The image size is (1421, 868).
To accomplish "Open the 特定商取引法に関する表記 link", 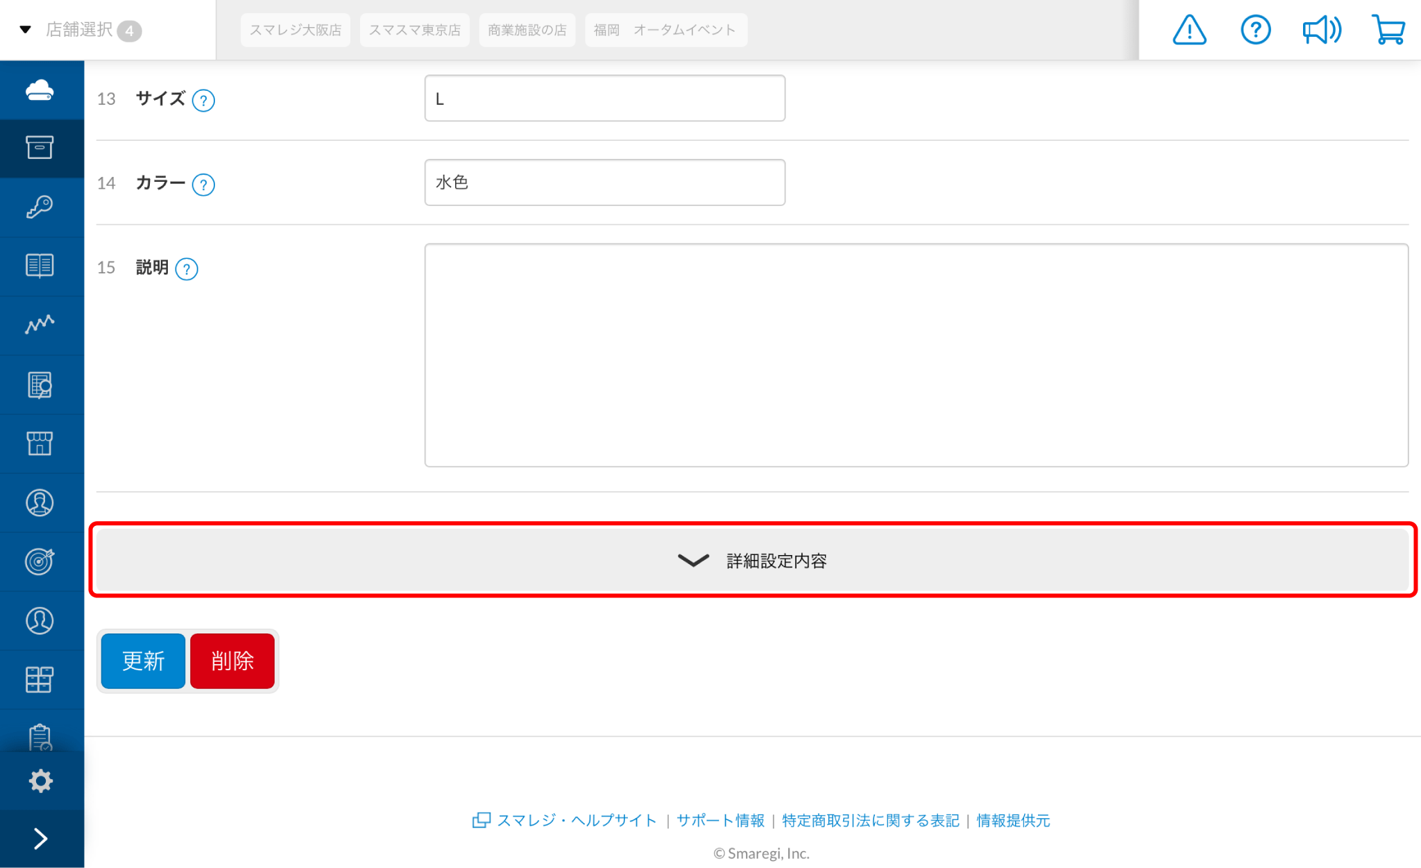I will (871, 821).
